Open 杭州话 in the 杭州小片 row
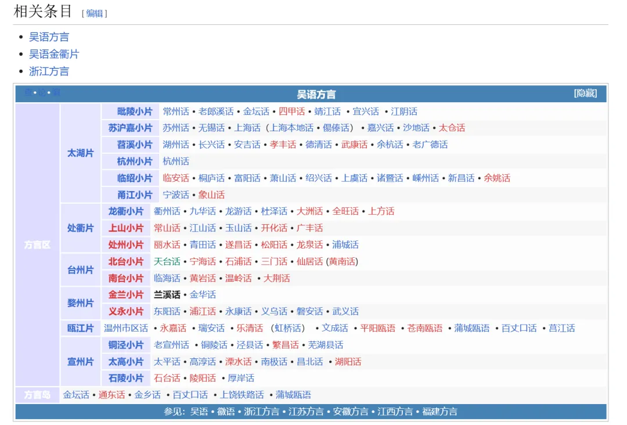 click(176, 161)
